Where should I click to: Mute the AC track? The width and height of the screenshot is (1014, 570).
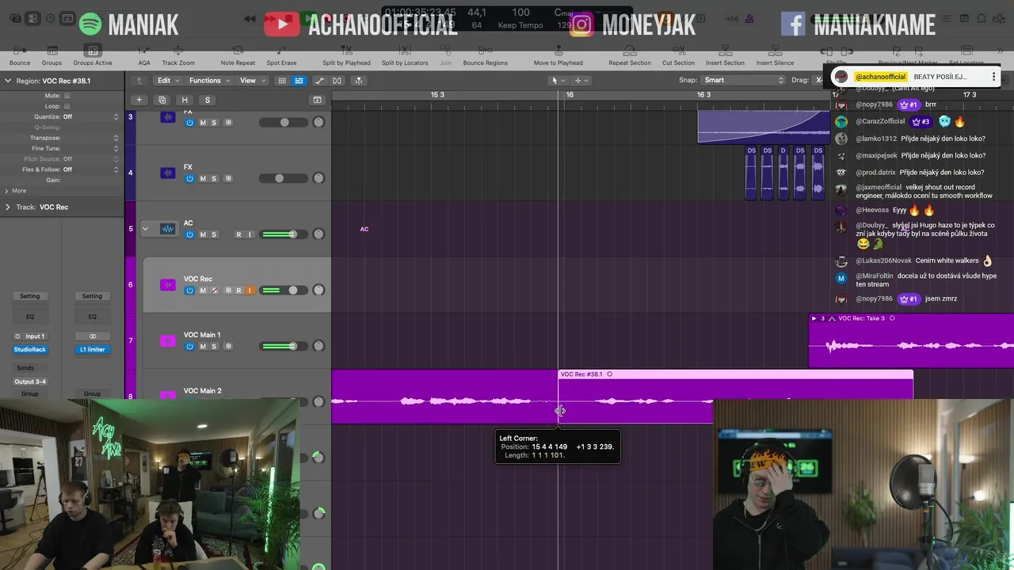pyautogui.click(x=203, y=234)
